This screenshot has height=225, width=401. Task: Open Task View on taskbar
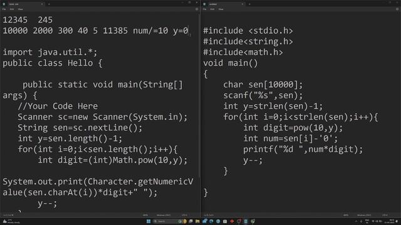coord(190,221)
